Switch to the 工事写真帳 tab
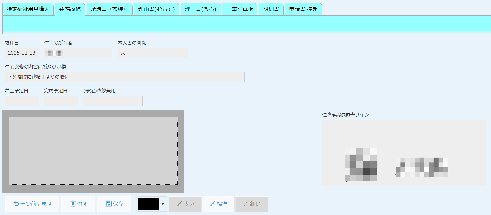 (239, 9)
